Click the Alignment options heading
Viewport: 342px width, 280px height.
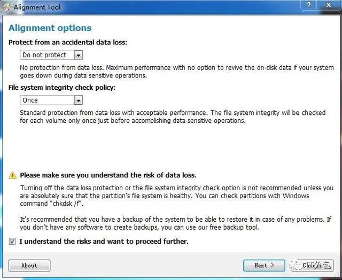[x=50, y=28]
